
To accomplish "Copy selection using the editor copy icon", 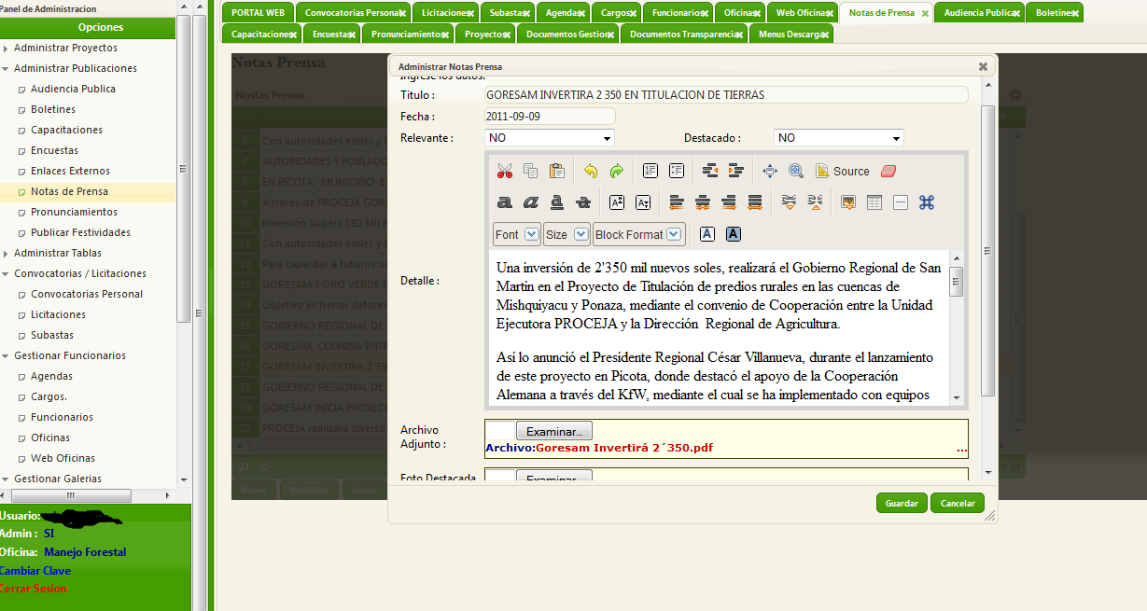I will pyautogui.click(x=530, y=171).
